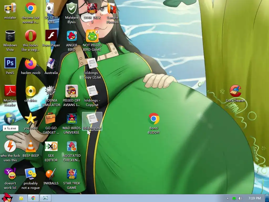269x202 pixels.
Task: Select the 'cd drive' disc icon
Action: coord(30,91)
